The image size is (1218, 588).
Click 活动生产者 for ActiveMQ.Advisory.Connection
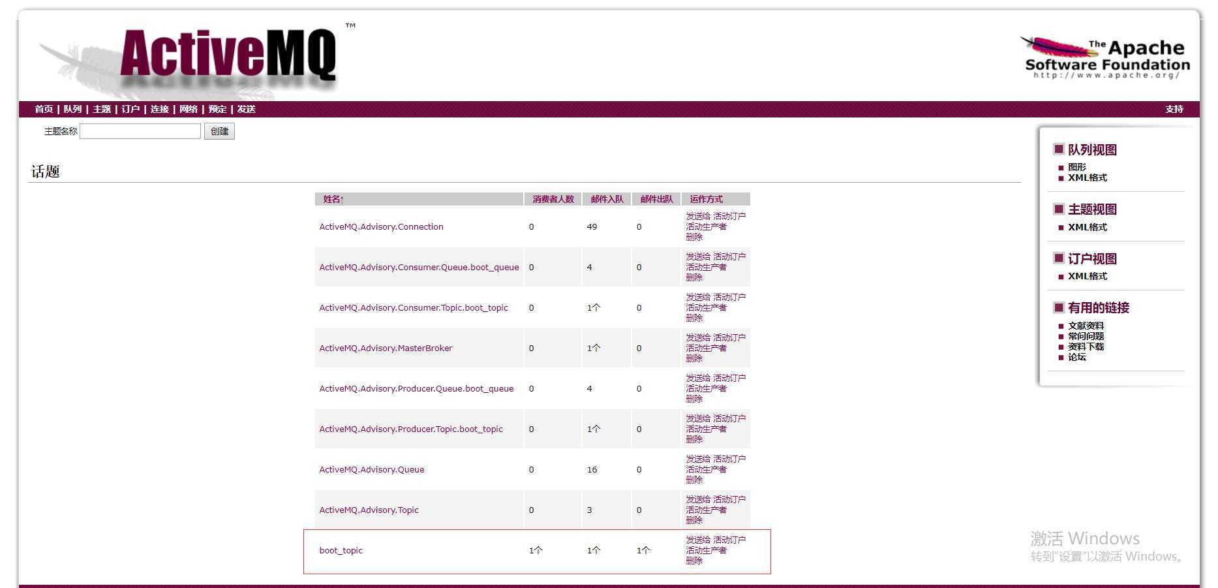[x=706, y=226]
